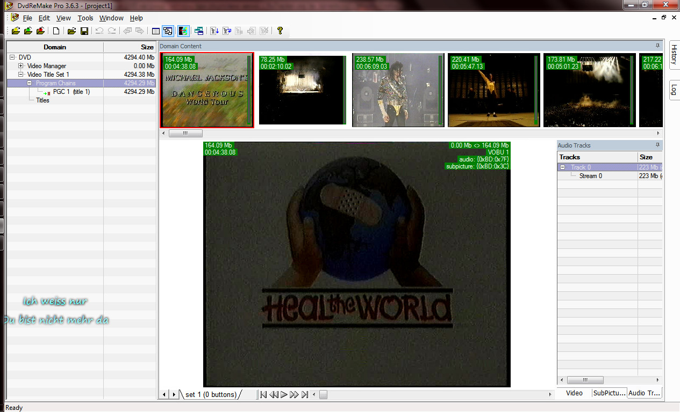680x412 pixels.
Task: Expand the Video Manager tree node
Action: [x=21, y=66]
